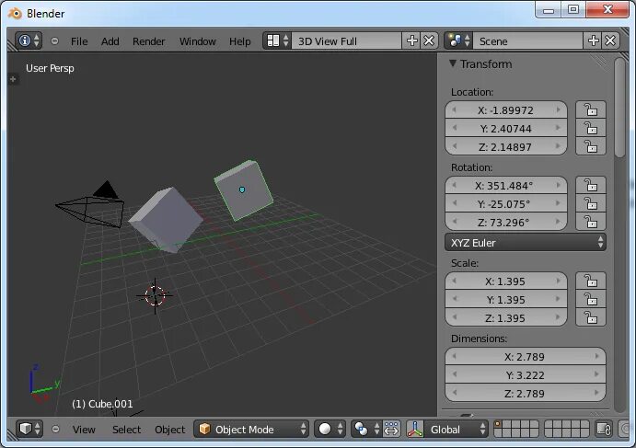Select the unselected gray cube in viewport

166,220
